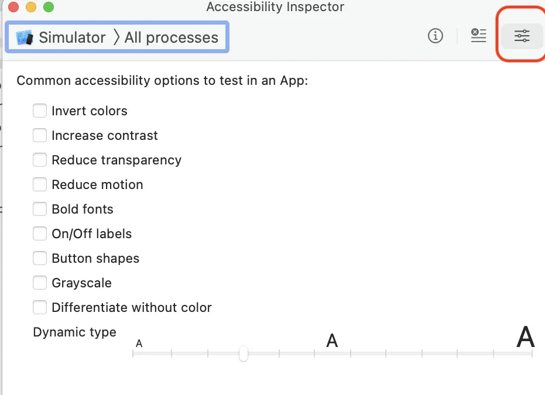
Task: Check Reduce transparency
Action: pos(40,160)
